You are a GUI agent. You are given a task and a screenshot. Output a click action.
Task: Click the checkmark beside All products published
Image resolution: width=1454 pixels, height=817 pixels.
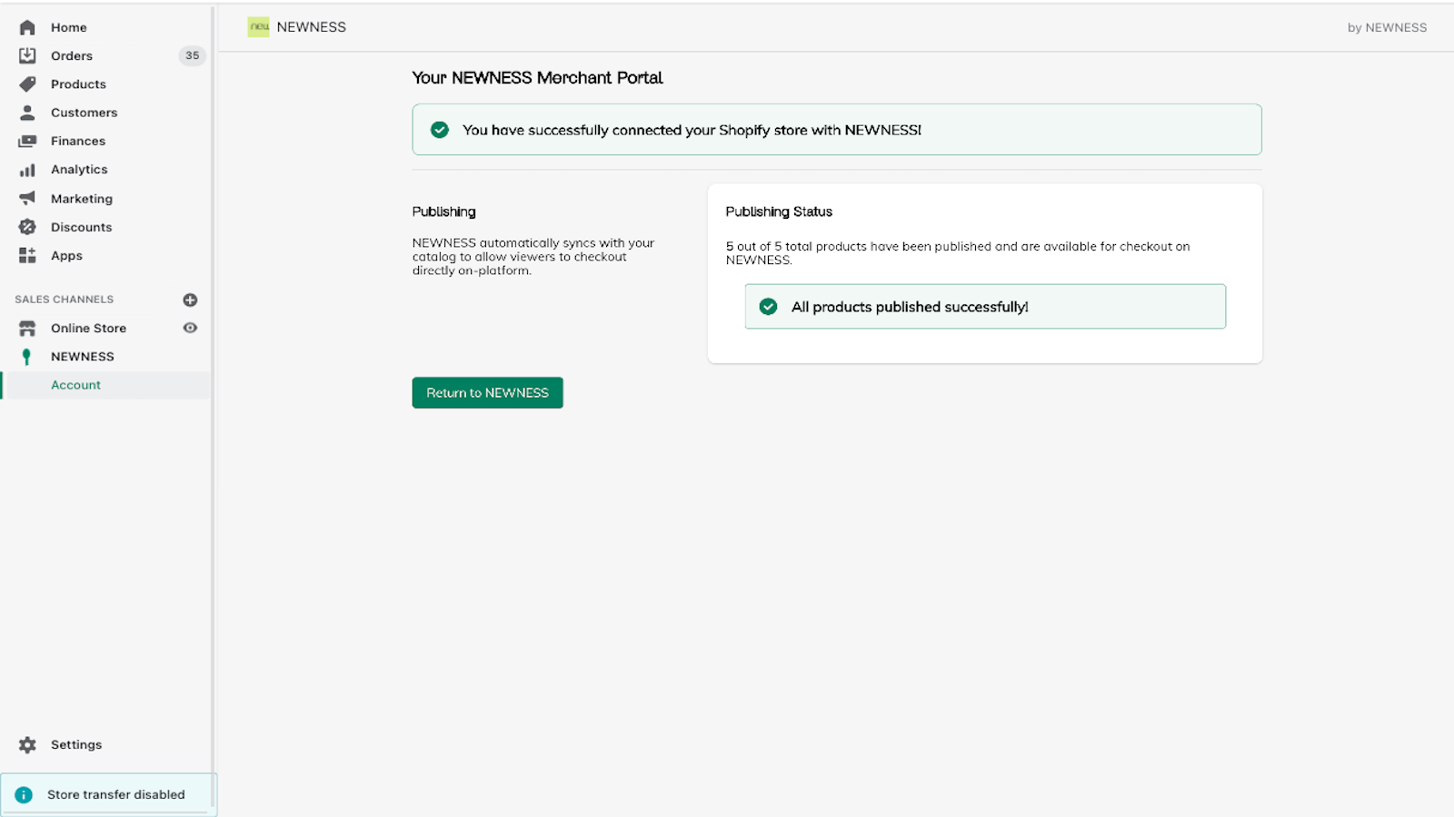[x=768, y=307]
